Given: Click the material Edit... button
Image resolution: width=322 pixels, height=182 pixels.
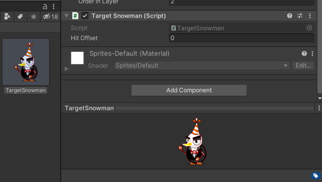Looking at the screenshot, I should point(303,66).
